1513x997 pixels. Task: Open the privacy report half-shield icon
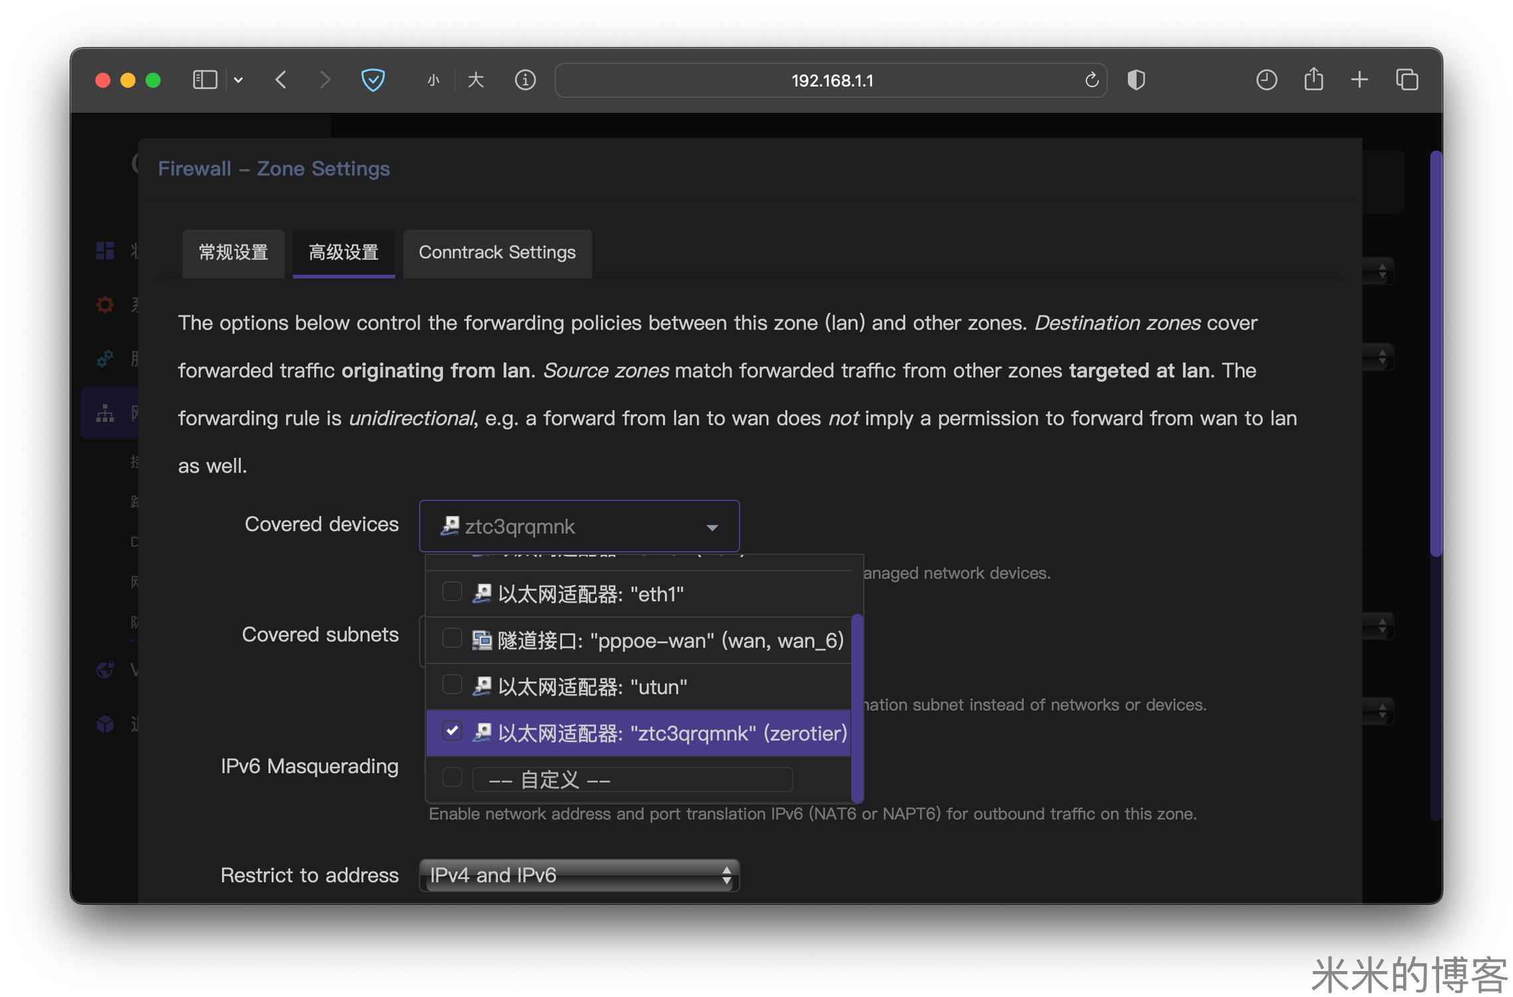(x=1136, y=80)
